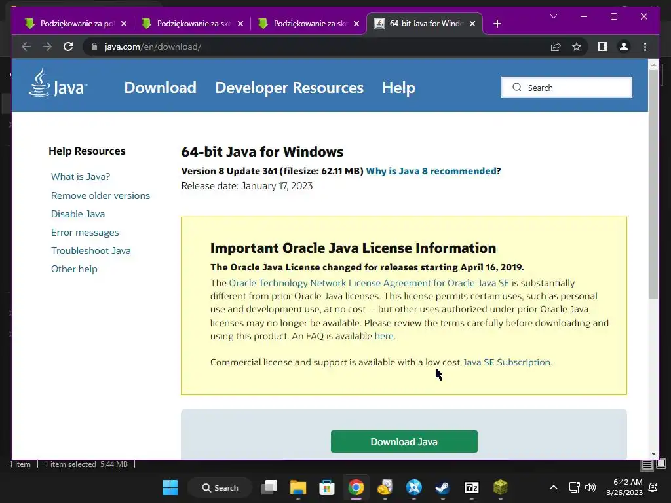Image resolution: width=671 pixels, height=503 pixels.
Task: Click the padlock site info icon
Action: click(94, 47)
